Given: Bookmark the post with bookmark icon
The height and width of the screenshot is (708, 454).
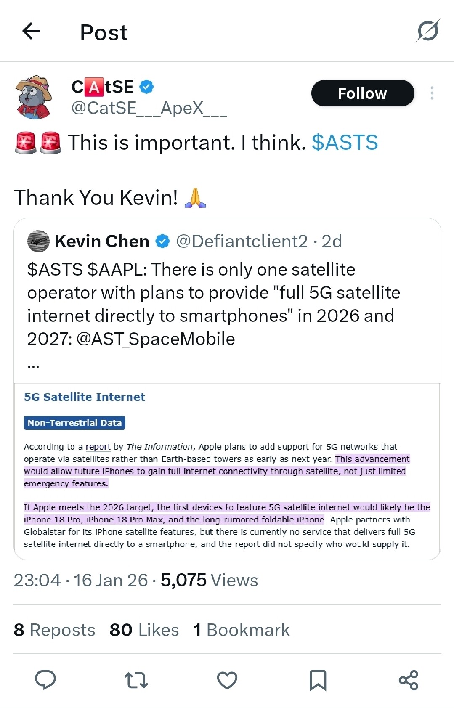Looking at the screenshot, I should tap(318, 680).
